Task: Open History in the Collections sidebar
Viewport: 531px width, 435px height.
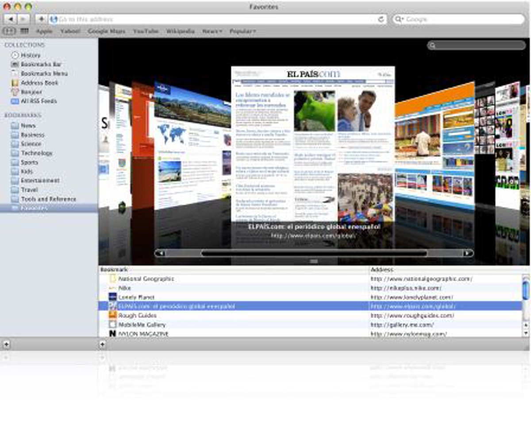Action: pos(30,55)
